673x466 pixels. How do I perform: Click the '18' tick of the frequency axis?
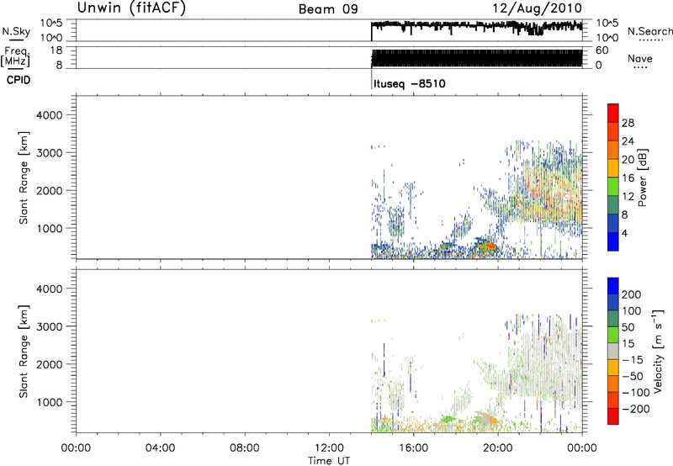click(x=56, y=50)
